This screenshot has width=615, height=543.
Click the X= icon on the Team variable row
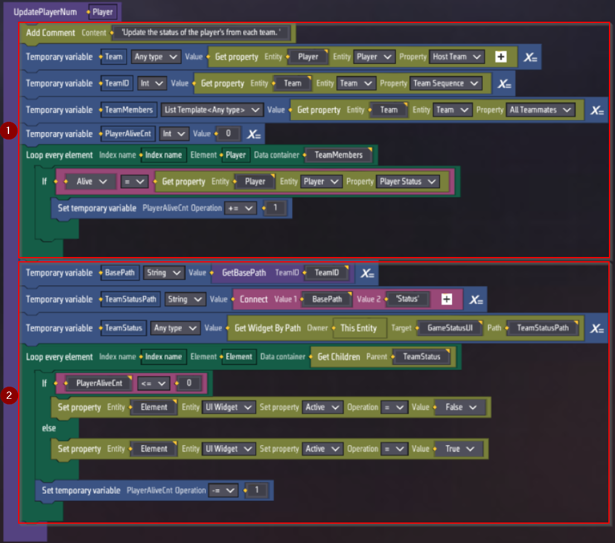(531, 57)
